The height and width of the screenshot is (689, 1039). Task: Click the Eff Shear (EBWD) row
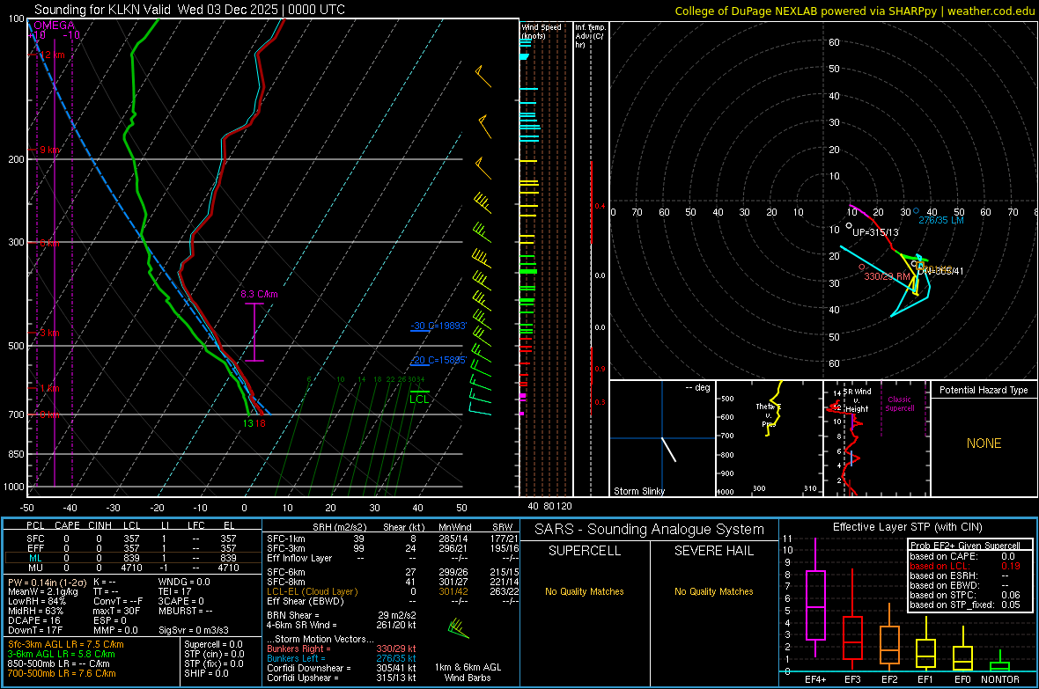click(x=392, y=602)
